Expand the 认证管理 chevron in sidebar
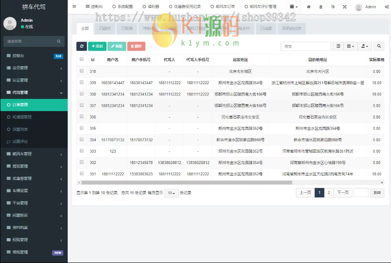Image resolution: width=391 pixels, height=263 pixels. pyautogui.click(x=61, y=81)
